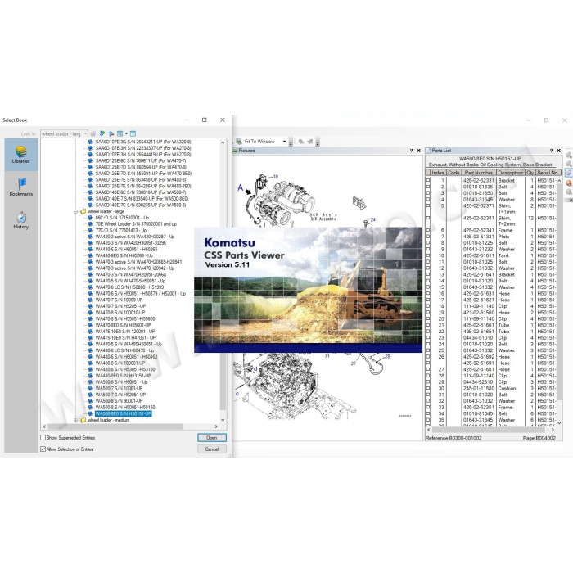The height and width of the screenshot is (573, 573).
Task: Click the greyed-out first toolbar icon after Look In
Action: click(x=93, y=133)
